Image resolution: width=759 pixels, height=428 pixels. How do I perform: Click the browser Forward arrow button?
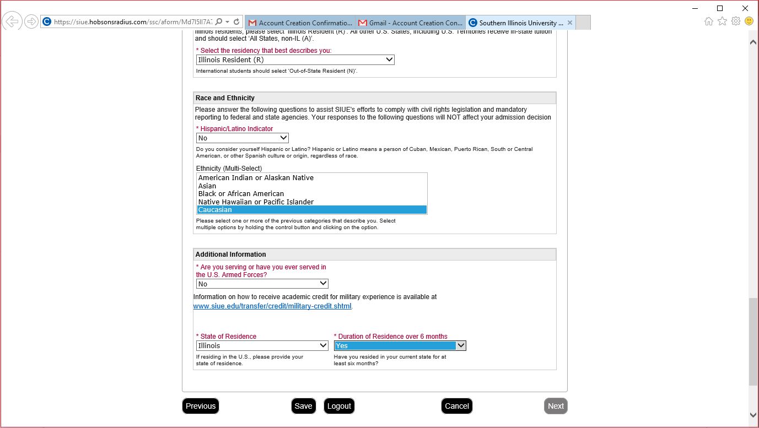31,22
